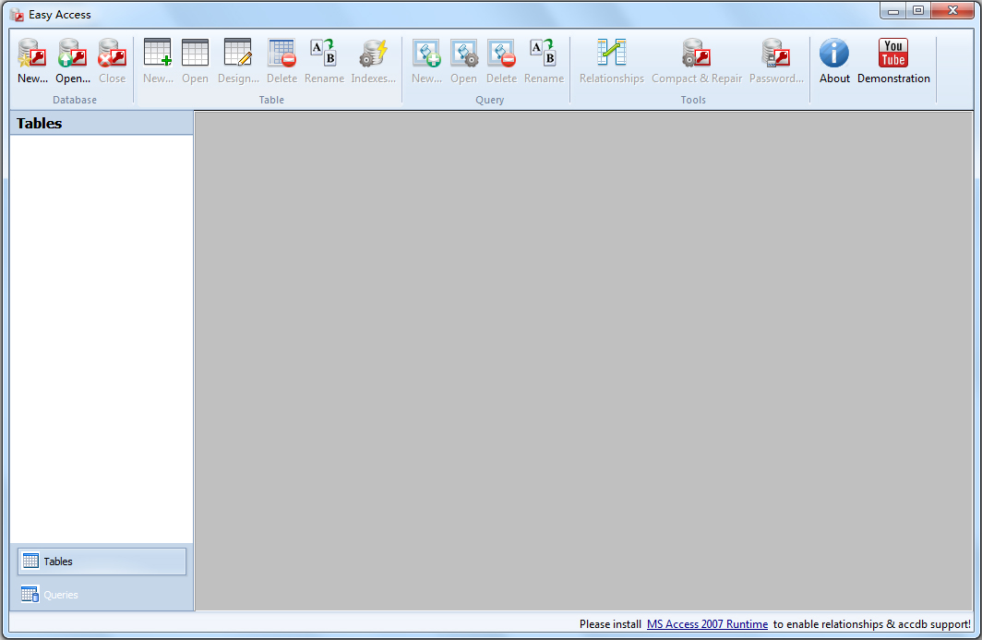
Task: Open table Design view
Action: coord(238,62)
